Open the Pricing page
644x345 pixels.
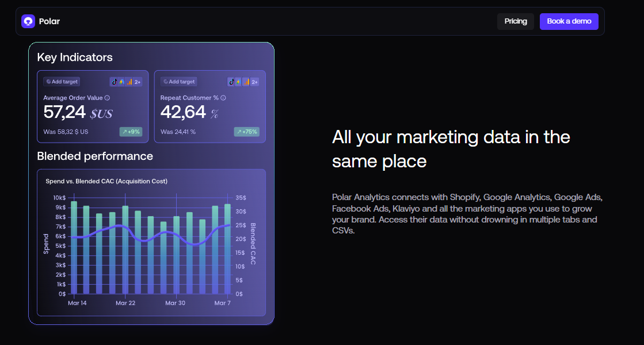pyautogui.click(x=516, y=21)
